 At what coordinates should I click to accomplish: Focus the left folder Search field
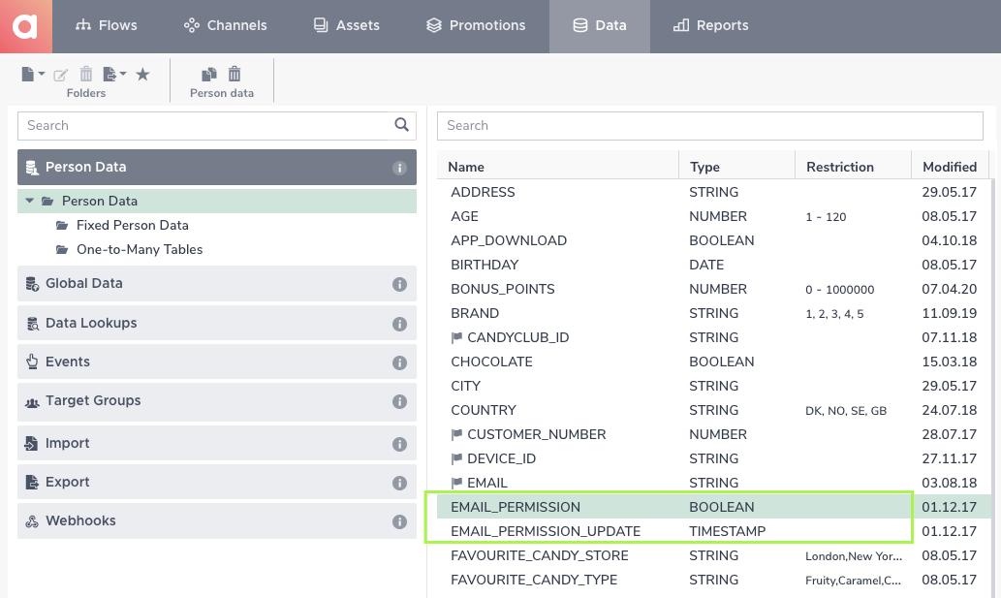204,126
